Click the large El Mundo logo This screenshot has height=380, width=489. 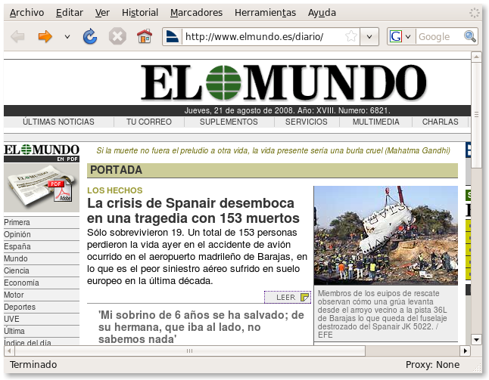point(283,82)
